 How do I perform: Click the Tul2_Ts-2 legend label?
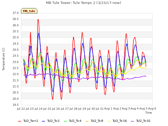tap(53, 121)
